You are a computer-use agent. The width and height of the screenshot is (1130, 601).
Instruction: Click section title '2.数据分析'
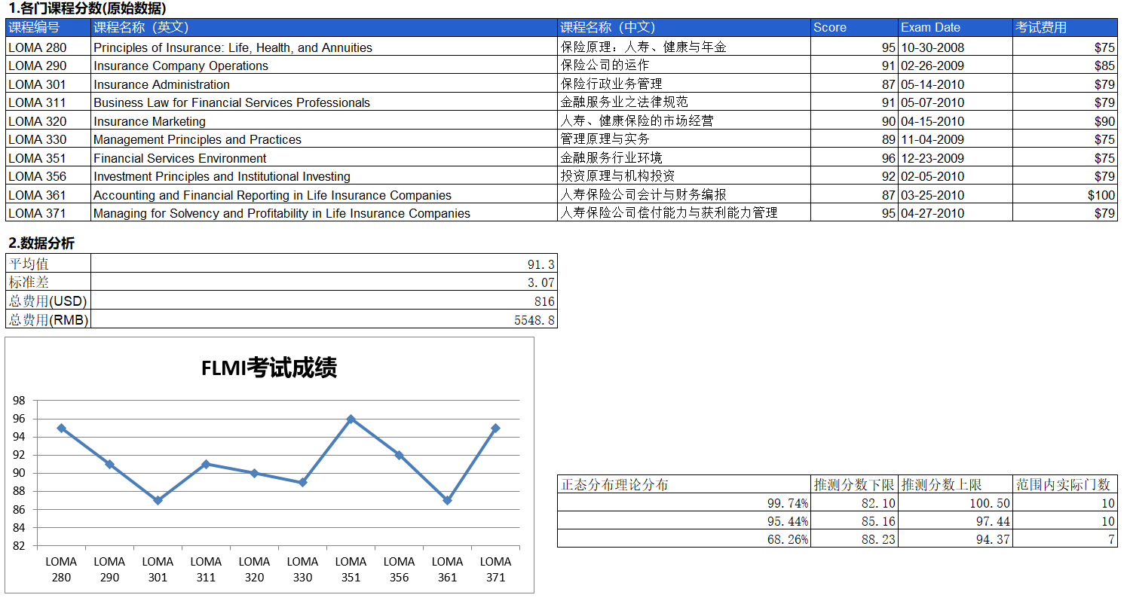41,243
